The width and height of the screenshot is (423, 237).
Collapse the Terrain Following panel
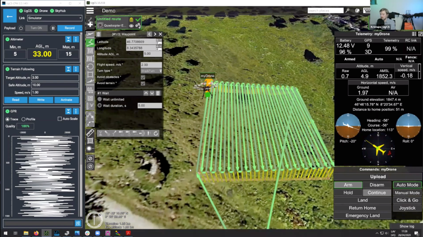(x=68, y=69)
